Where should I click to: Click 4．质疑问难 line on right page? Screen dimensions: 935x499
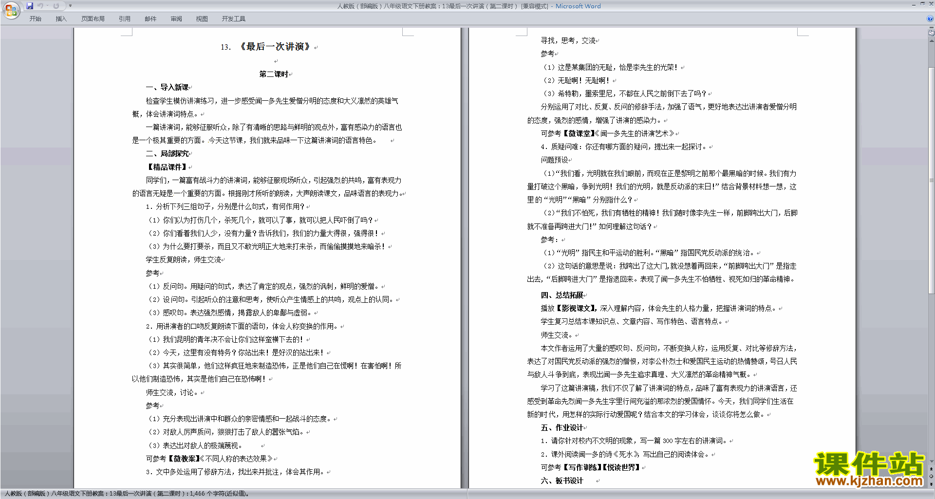tap(624, 147)
